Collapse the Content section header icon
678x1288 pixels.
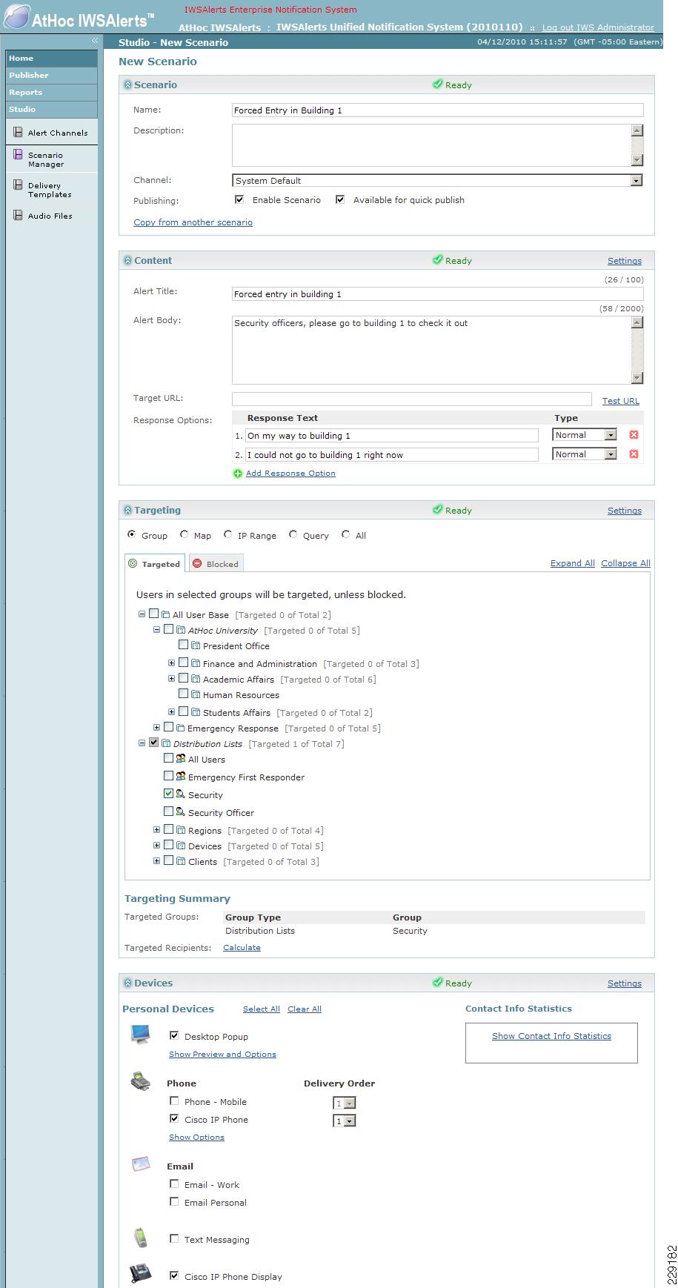pyautogui.click(x=127, y=261)
